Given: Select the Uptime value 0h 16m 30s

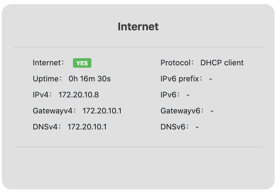Looking at the screenshot, I should pyautogui.click(x=90, y=79).
